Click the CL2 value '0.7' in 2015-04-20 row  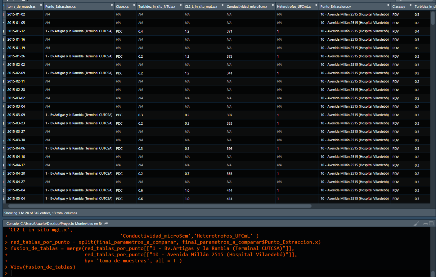point(187,174)
